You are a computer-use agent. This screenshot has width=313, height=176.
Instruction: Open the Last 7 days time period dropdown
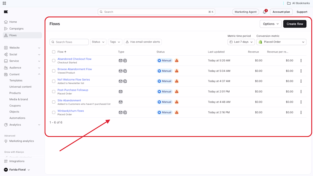point(241,42)
